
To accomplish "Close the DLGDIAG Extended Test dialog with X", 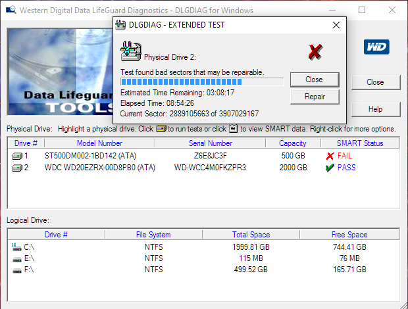I will (x=336, y=25).
